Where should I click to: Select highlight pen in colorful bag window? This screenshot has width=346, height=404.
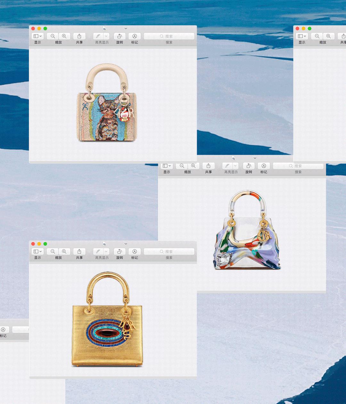227,166
